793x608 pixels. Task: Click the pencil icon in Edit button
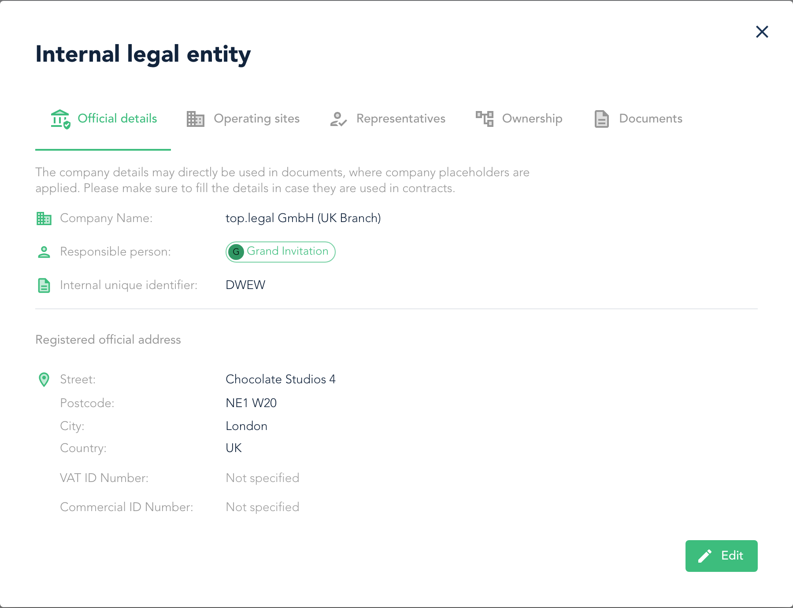(705, 556)
